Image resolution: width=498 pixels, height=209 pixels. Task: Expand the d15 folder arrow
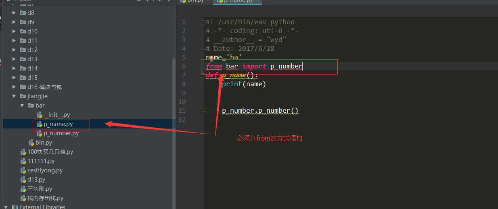15,78
